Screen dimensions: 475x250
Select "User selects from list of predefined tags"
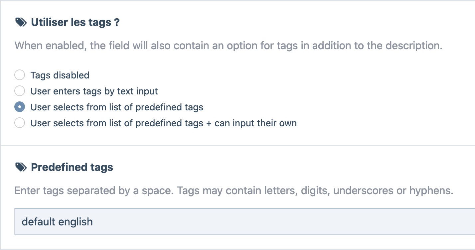[20, 107]
